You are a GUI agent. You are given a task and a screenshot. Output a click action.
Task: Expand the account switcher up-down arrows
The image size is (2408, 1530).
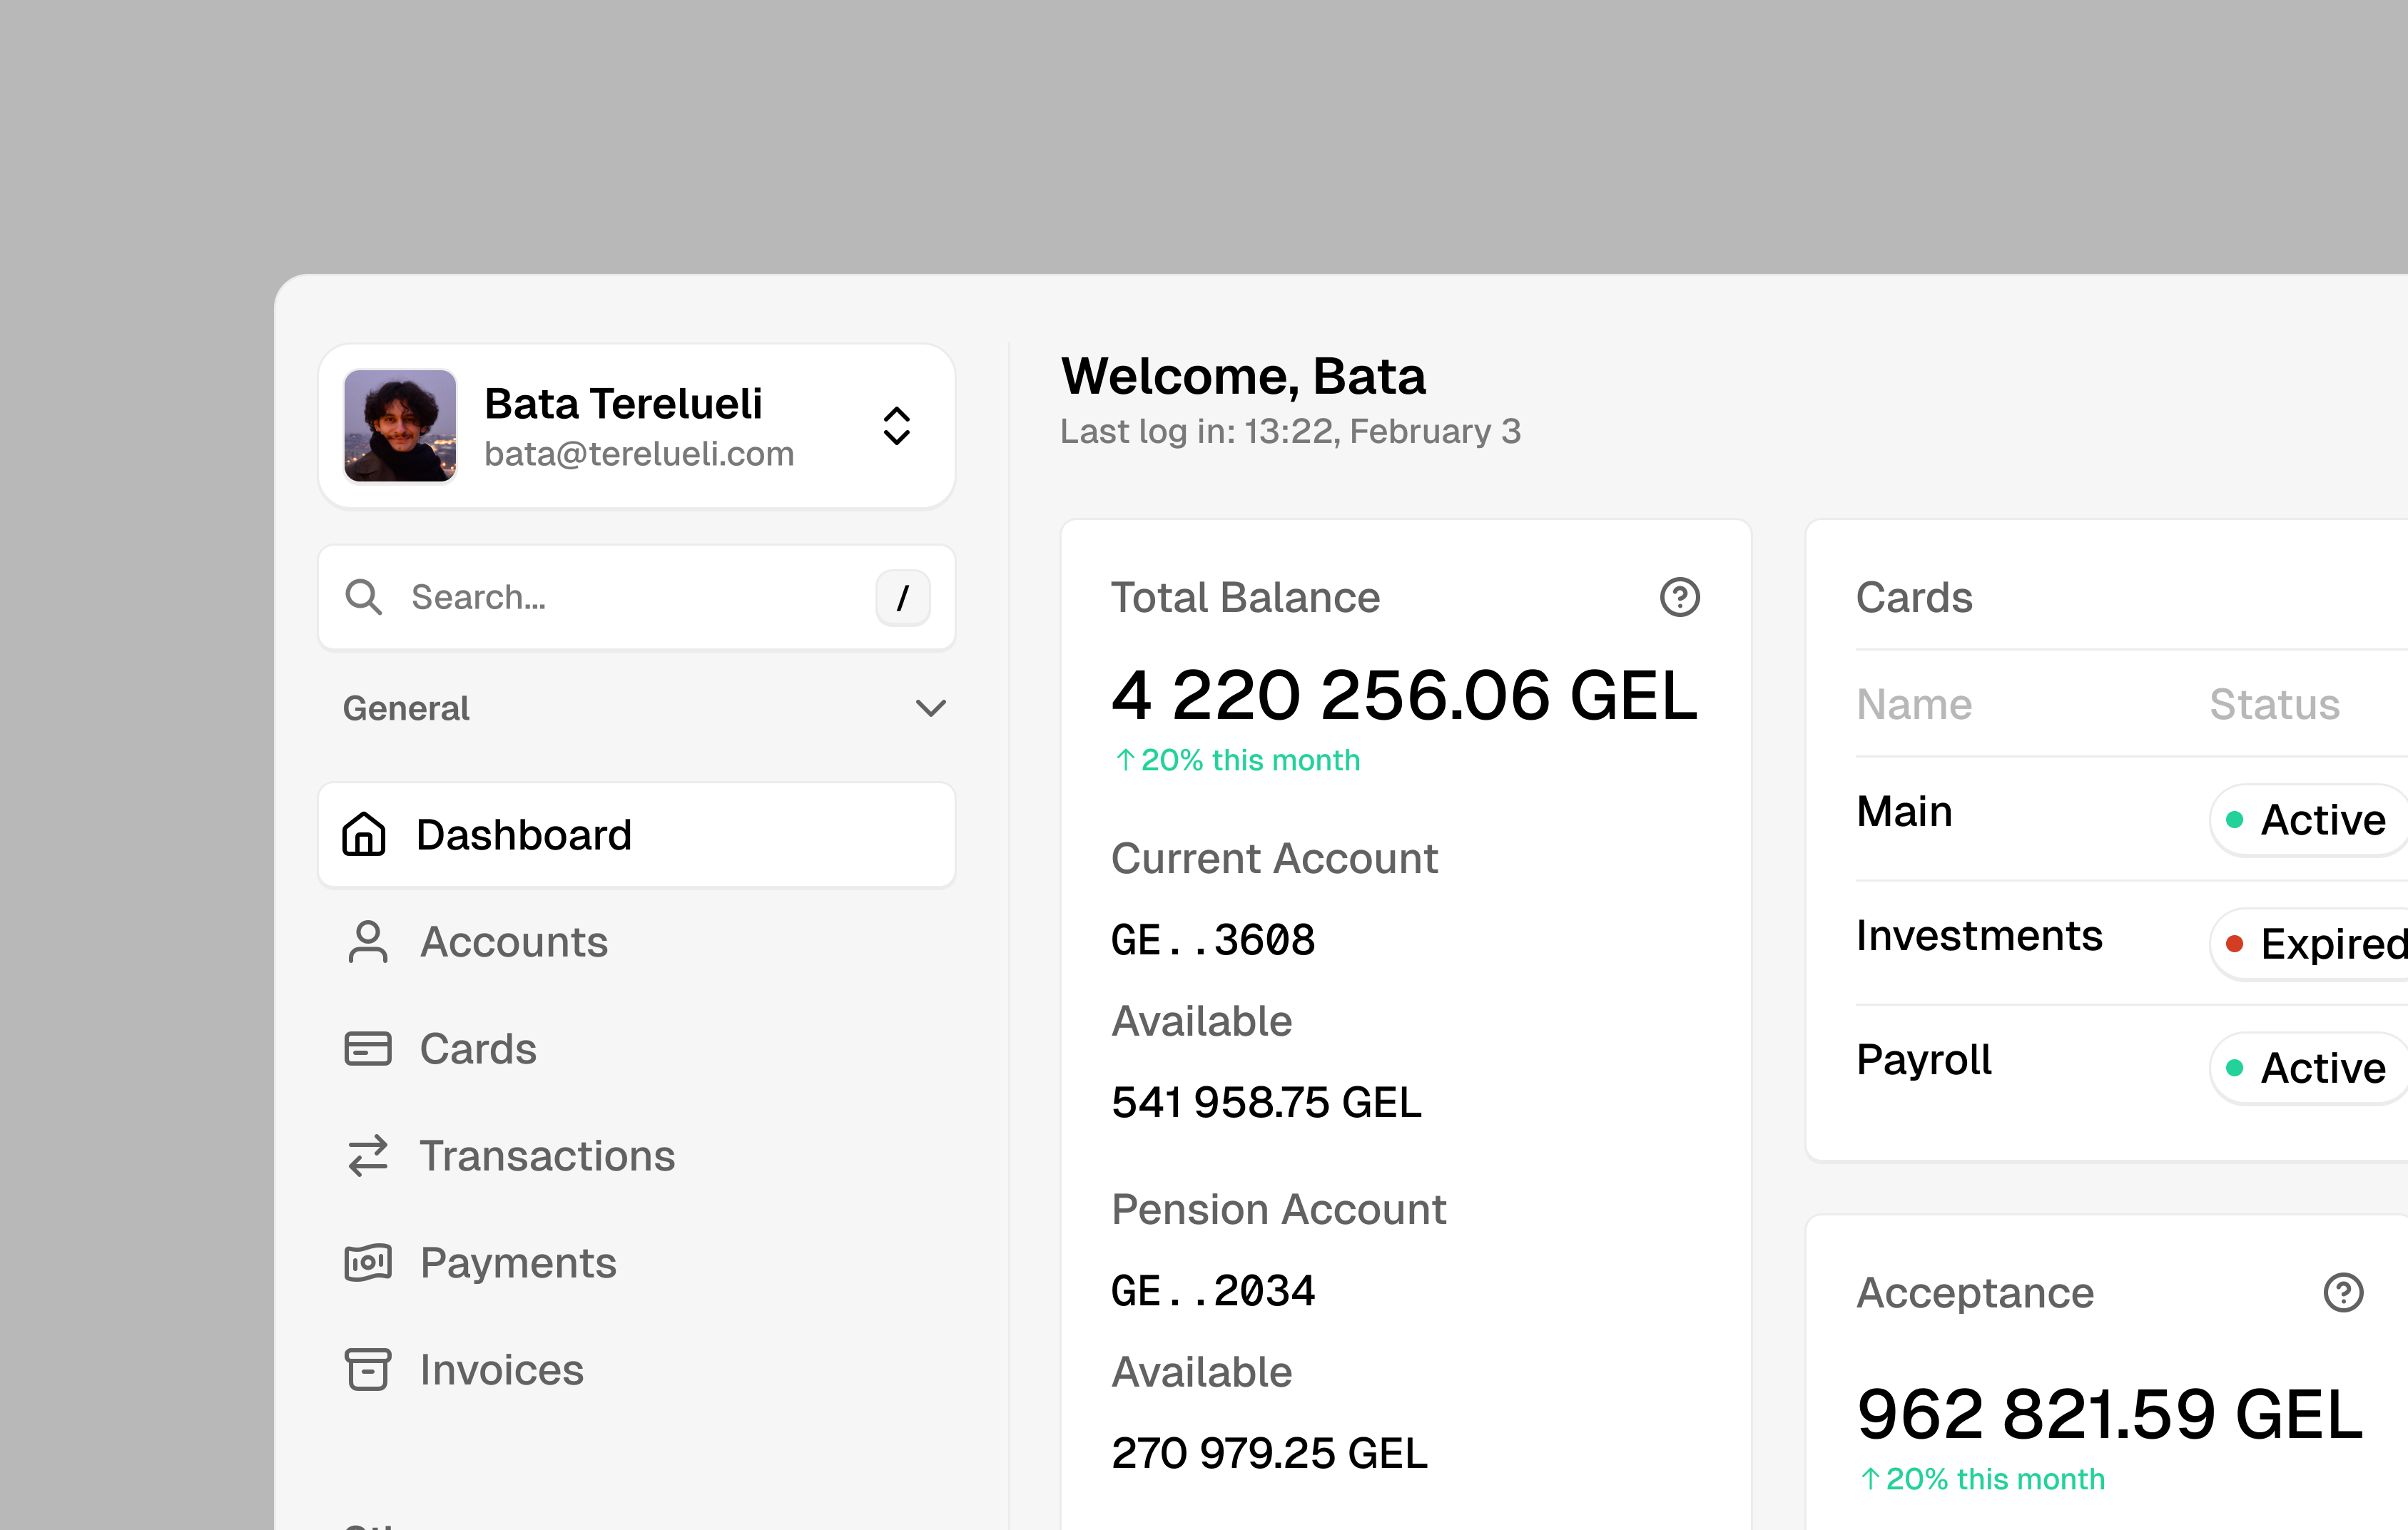[x=897, y=426]
